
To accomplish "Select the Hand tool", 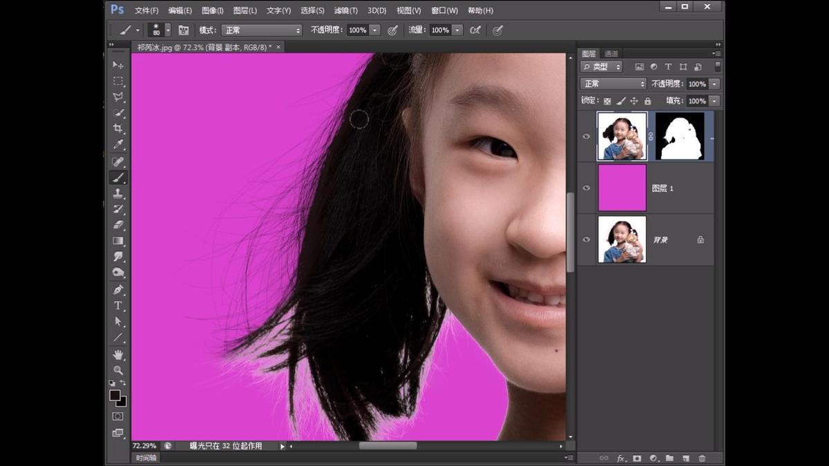I will [118, 355].
